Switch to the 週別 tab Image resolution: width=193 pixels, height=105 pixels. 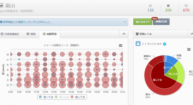(x=31, y=34)
